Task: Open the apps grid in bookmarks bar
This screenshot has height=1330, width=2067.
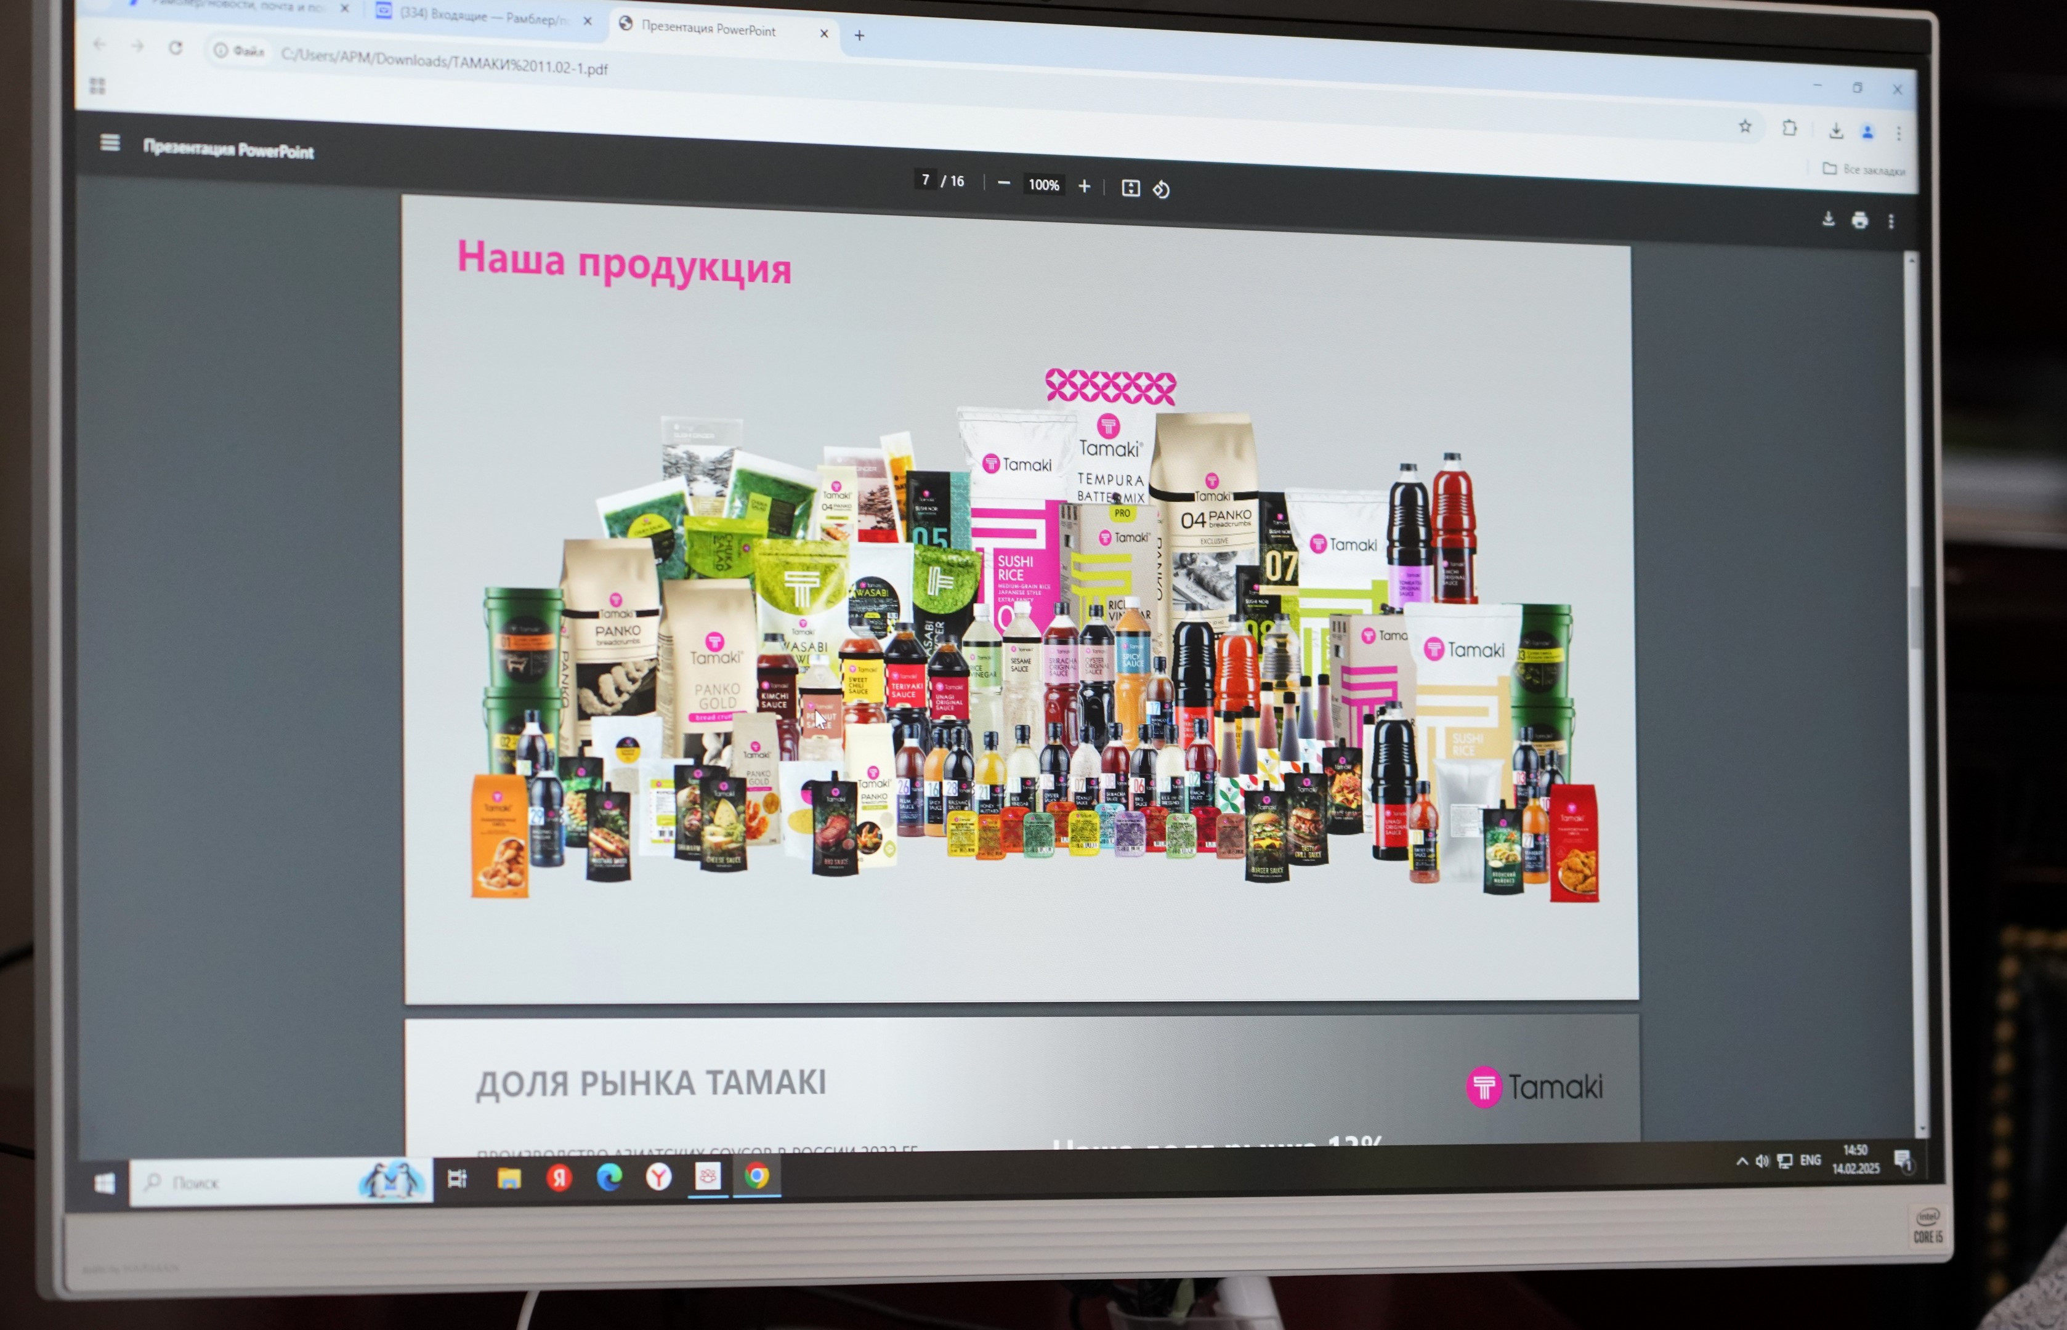Action: [97, 86]
